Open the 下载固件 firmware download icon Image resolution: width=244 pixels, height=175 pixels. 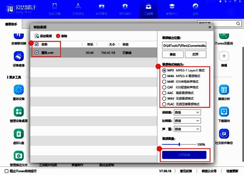(x=224, y=112)
